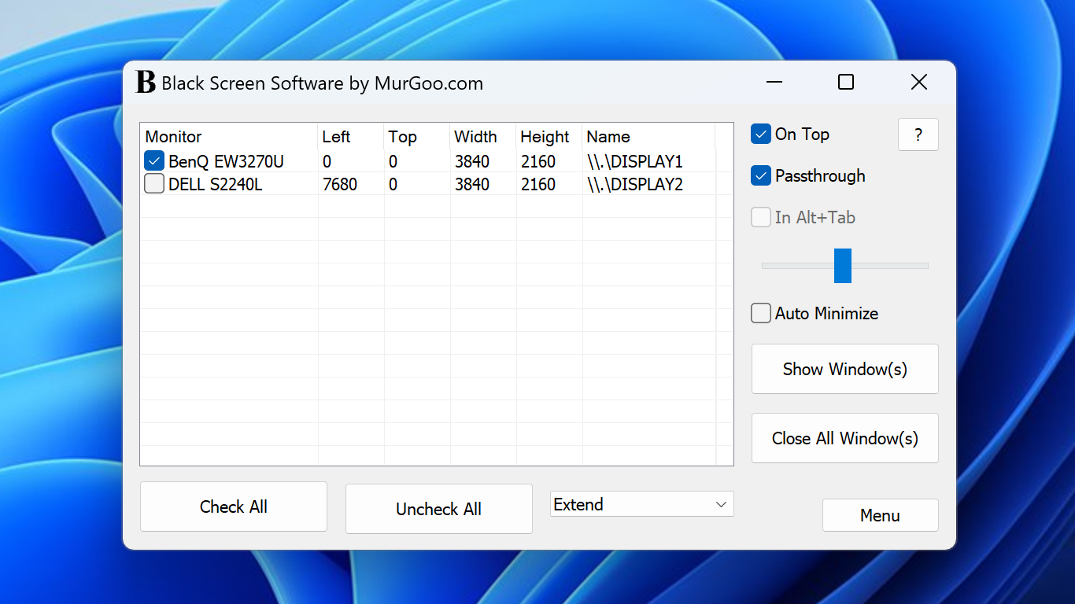
Task: Click Show Window(s)
Action: (844, 369)
